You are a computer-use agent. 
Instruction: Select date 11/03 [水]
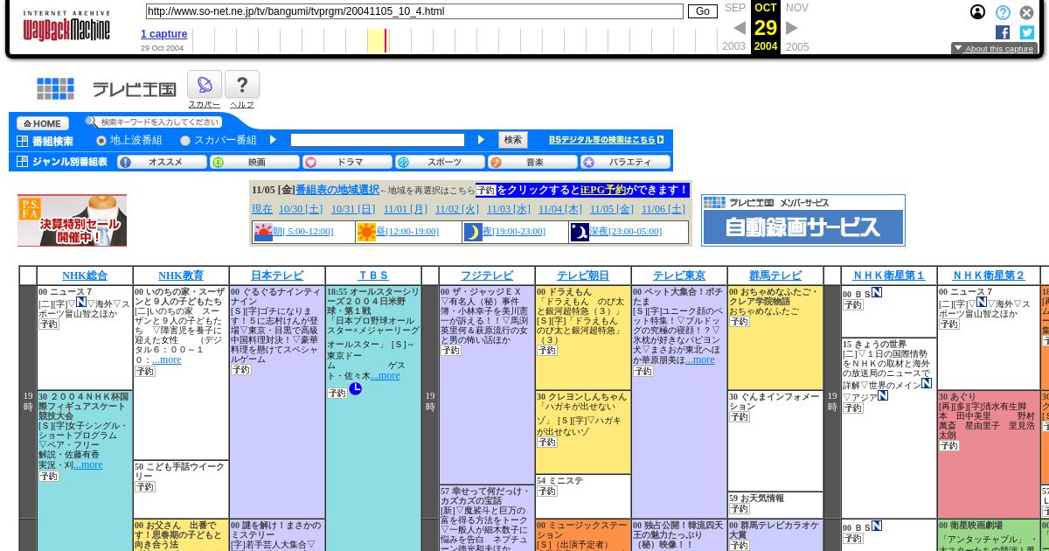click(x=509, y=209)
